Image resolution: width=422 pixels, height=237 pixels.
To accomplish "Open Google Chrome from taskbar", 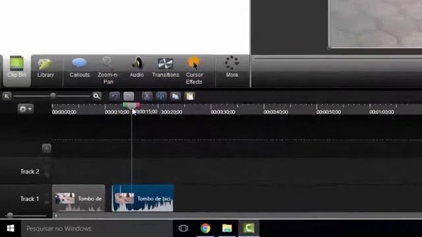I will 205,228.
